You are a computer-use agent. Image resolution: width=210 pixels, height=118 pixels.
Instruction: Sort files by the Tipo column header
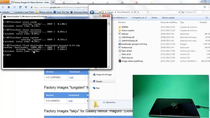[x=182, y=22]
